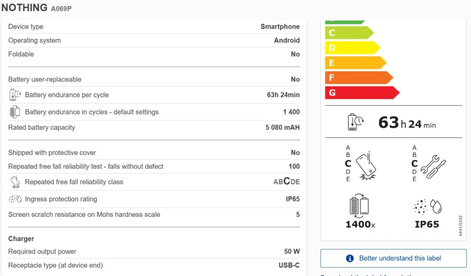Click the battery endurance per cycle icon
The image size is (471, 276).
click(x=15, y=95)
